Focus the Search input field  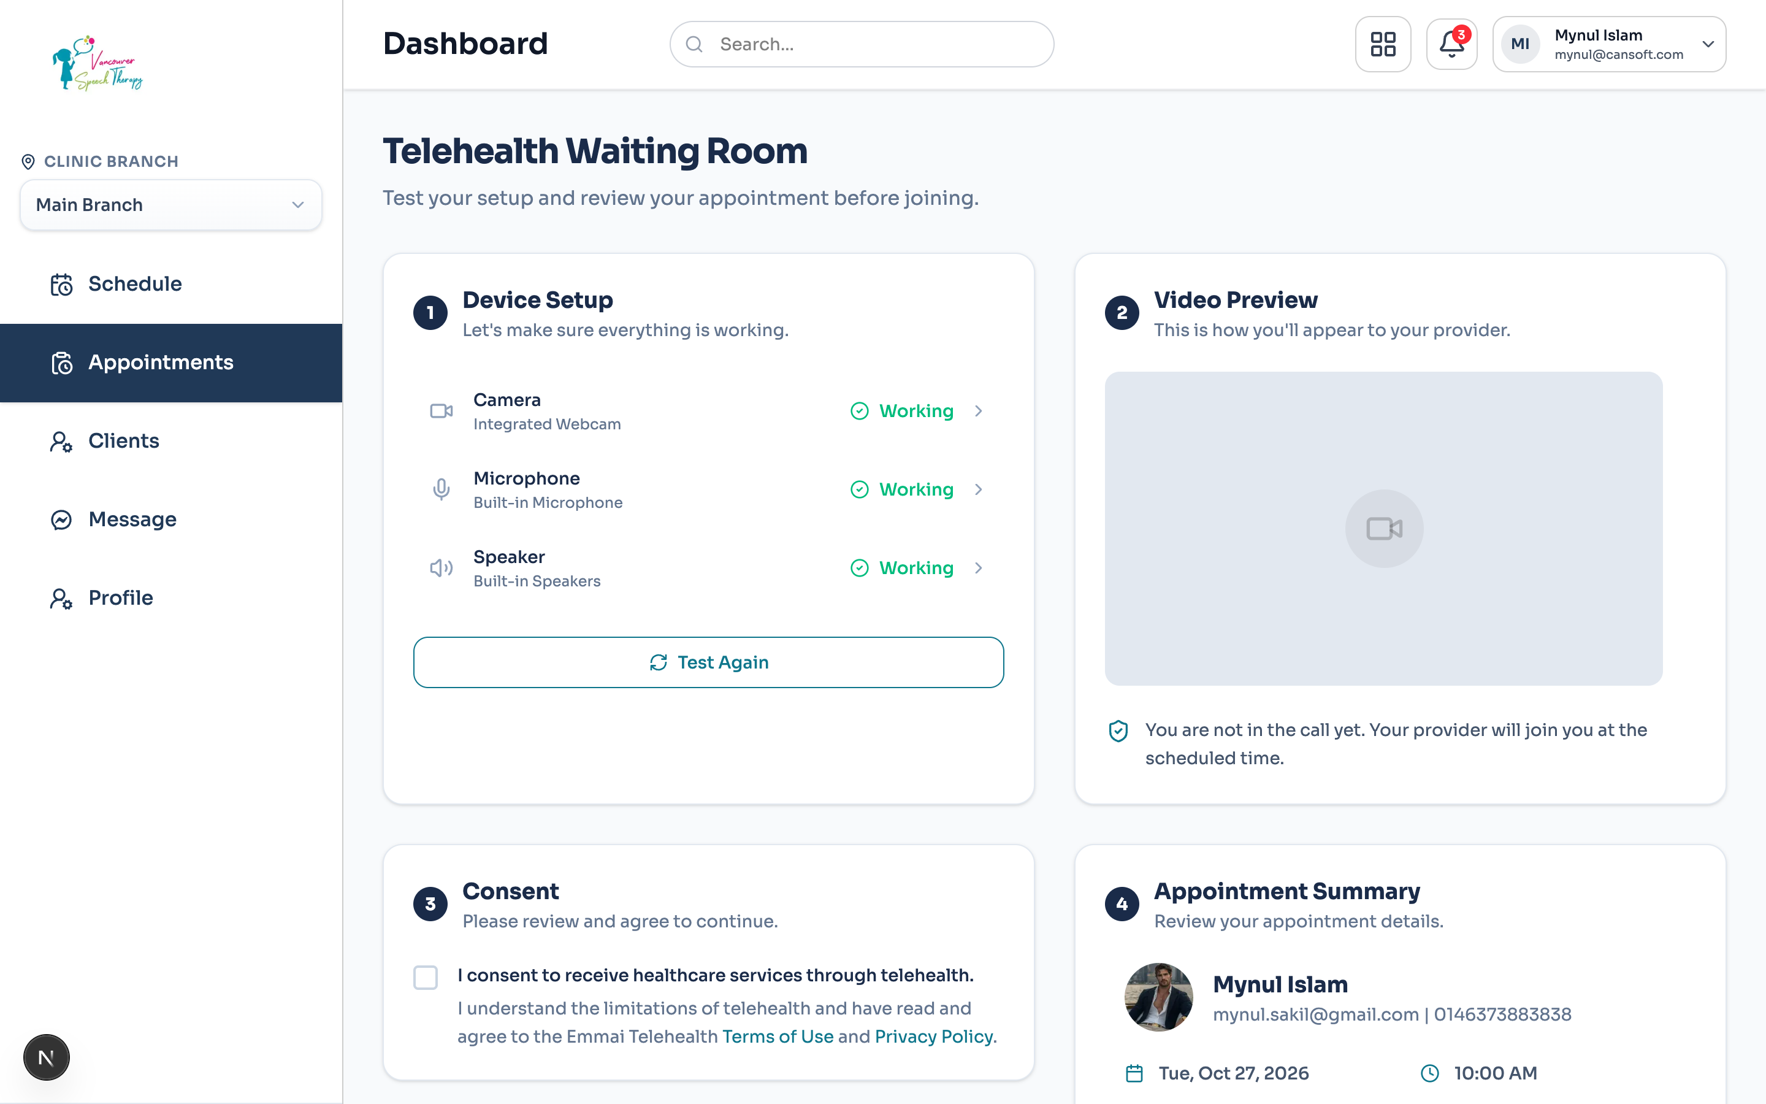861,44
